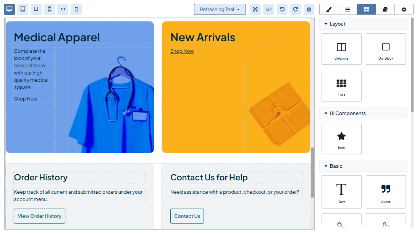
Task: Switch to desktop device preview
Action: pyautogui.click(x=10, y=9)
